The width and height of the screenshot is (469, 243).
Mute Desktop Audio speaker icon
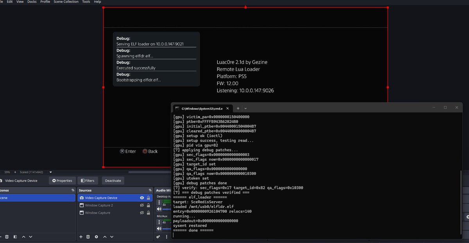[159, 209]
